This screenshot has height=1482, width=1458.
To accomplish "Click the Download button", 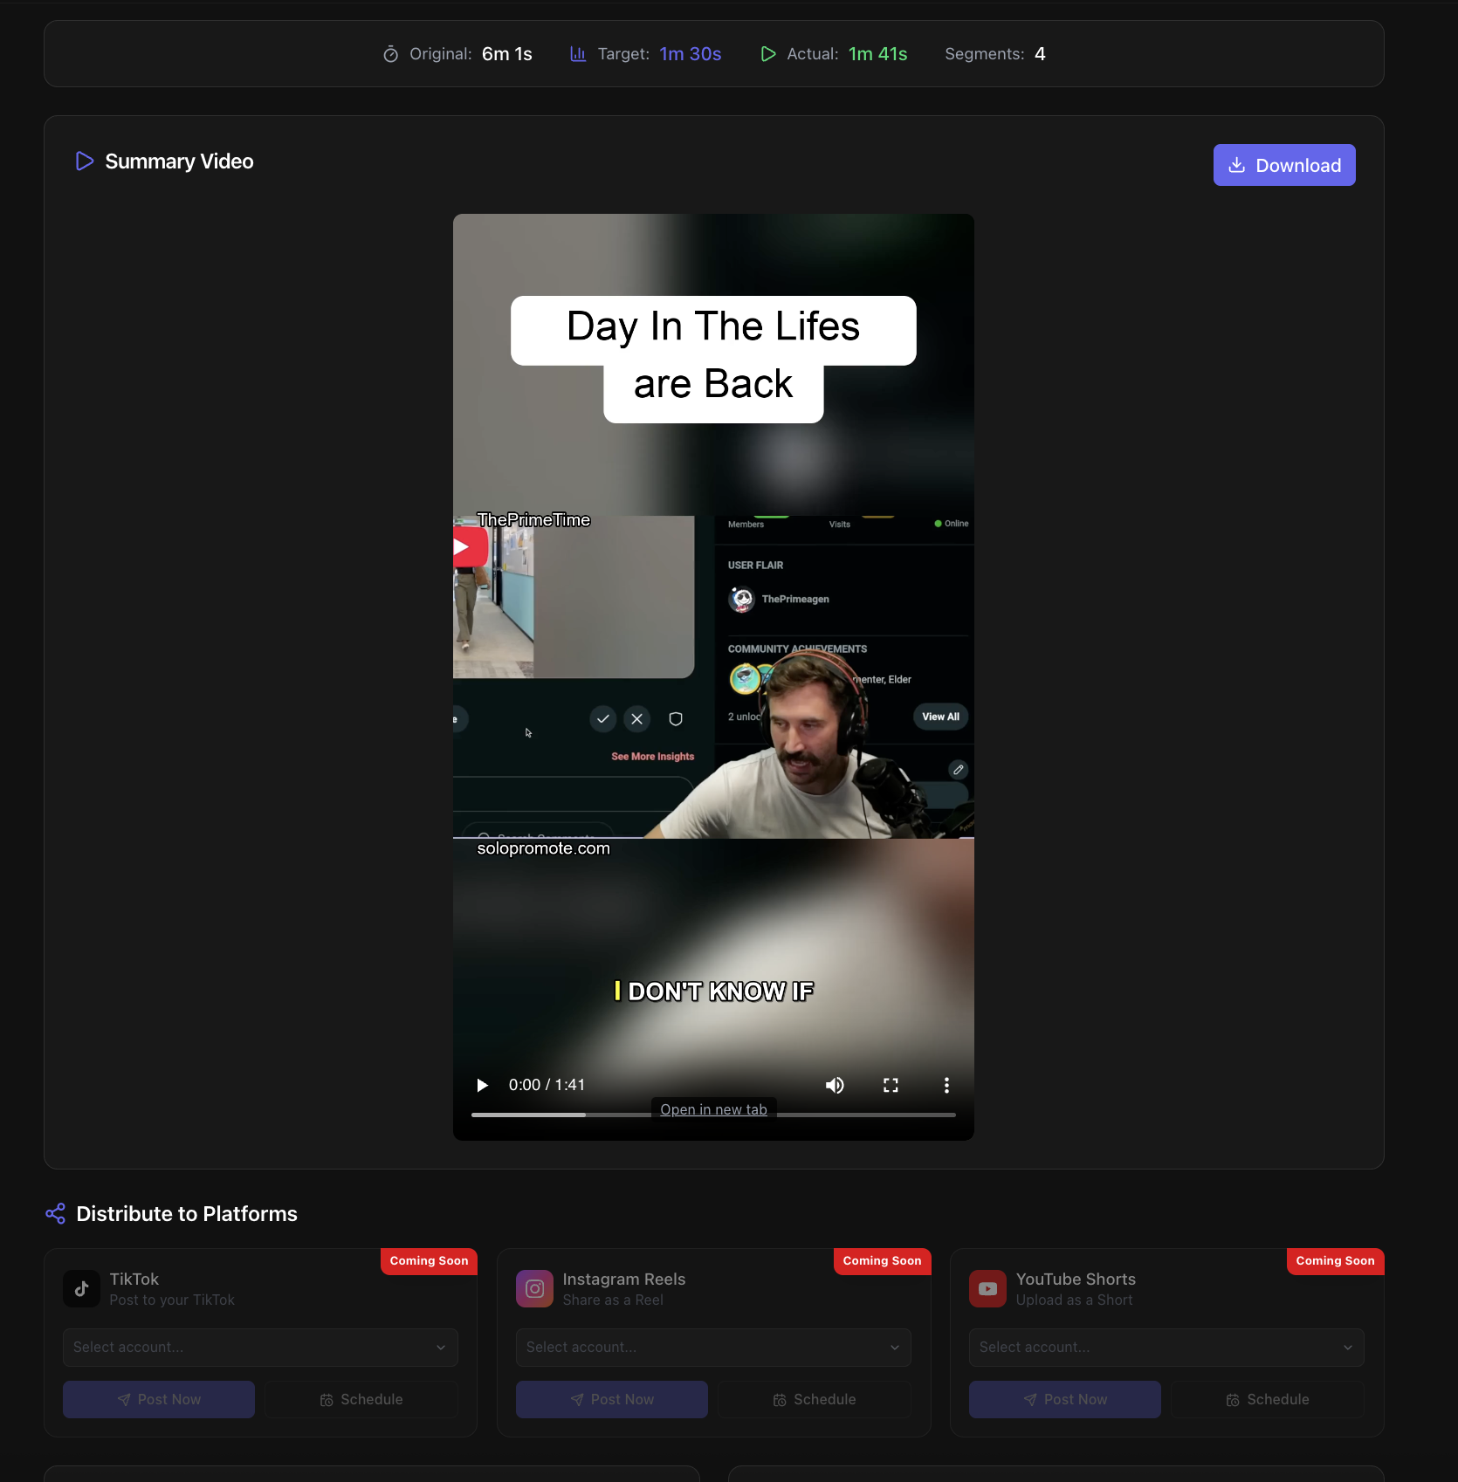I will point(1284,164).
